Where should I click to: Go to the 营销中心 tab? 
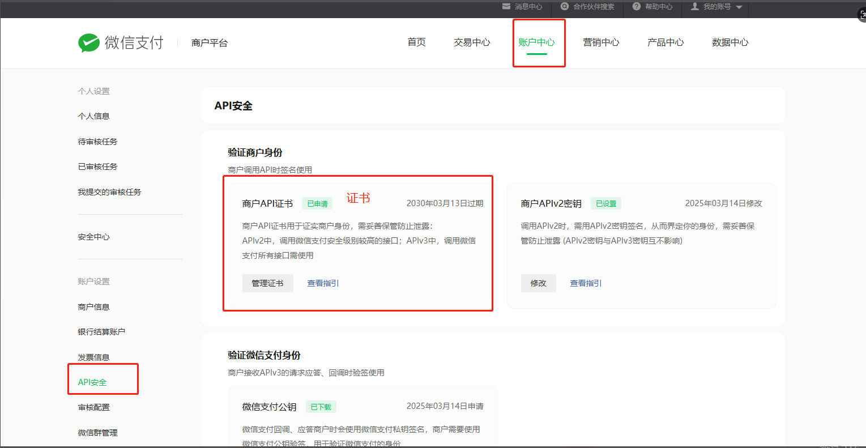click(601, 42)
